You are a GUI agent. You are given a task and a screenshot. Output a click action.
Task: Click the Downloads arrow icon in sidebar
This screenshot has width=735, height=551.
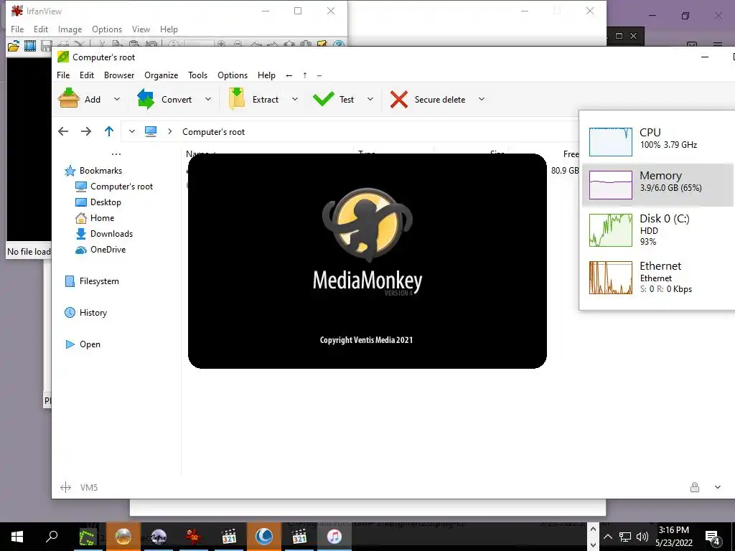(81, 234)
